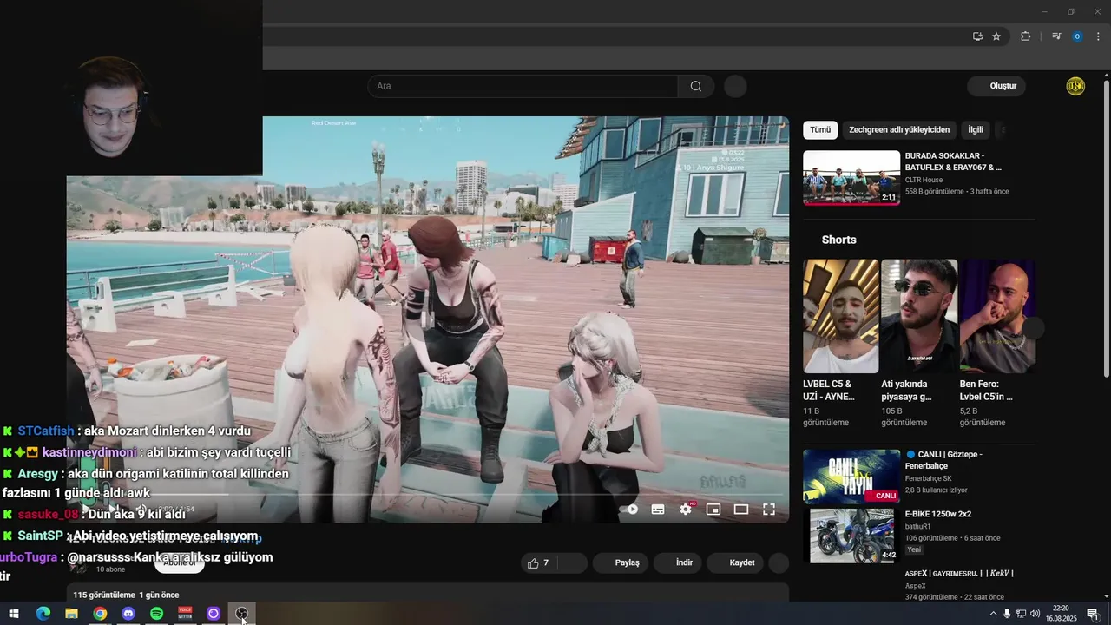The image size is (1111, 625).
Task: Click the search magnifier button
Action: [x=696, y=86]
